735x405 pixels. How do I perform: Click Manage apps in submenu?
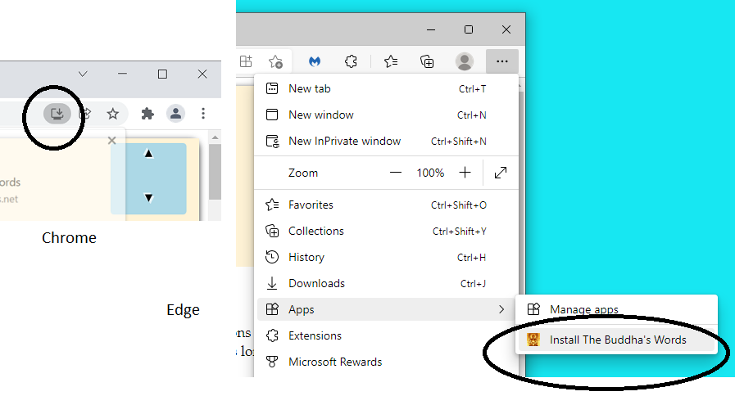coord(616,309)
